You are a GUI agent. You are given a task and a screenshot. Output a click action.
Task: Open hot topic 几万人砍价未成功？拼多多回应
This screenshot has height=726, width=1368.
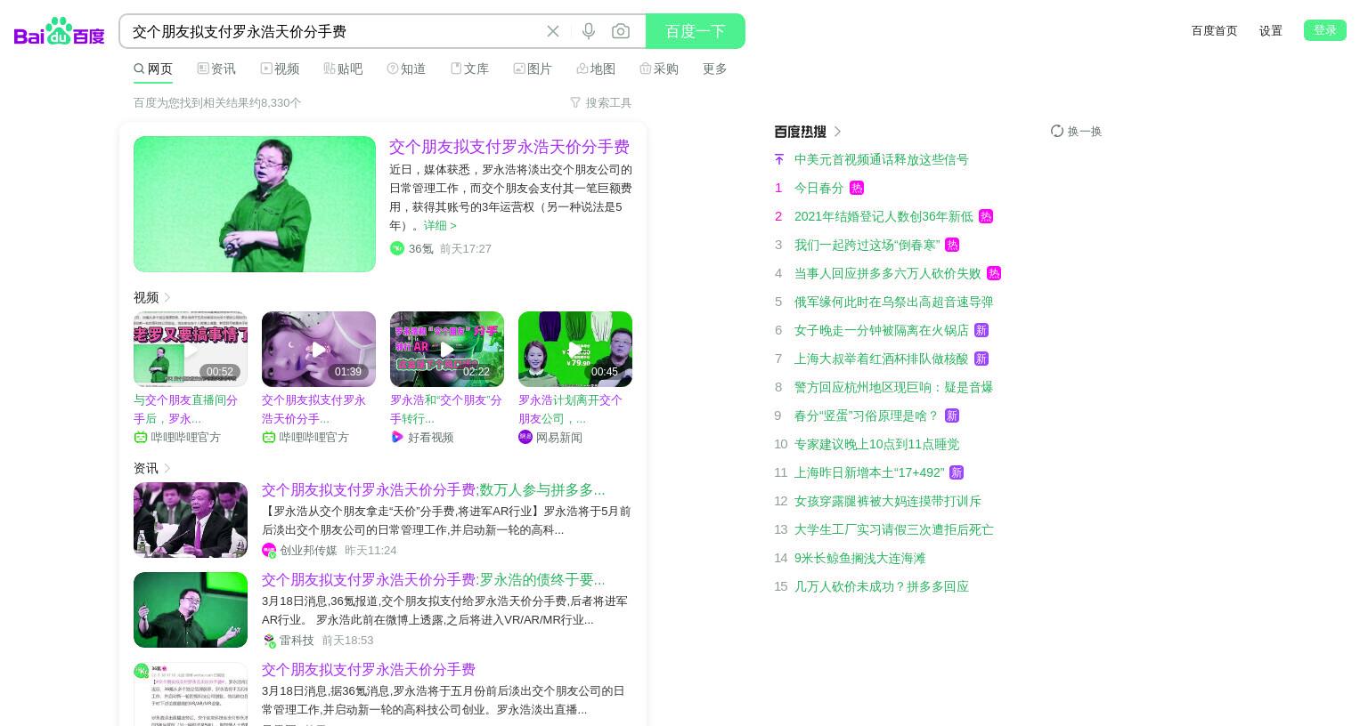(x=882, y=586)
